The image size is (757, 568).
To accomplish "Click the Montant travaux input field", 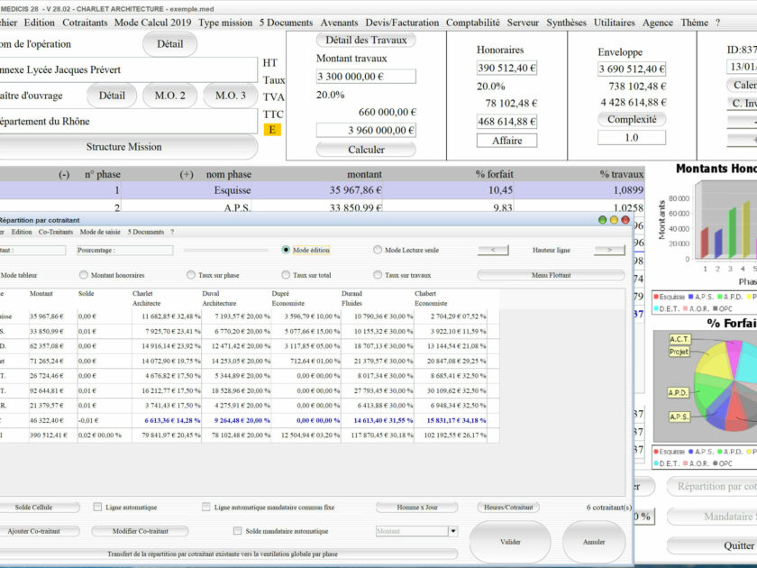I will [x=366, y=77].
